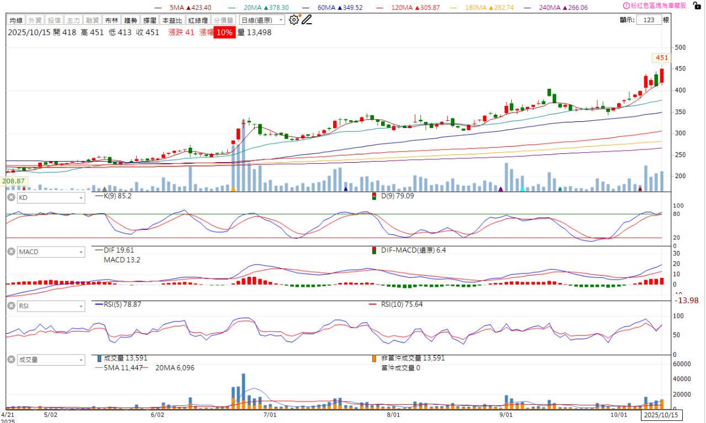Enable the 紅綠燈 indicator
The image size is (706, 423).
[x=197, y=20]
